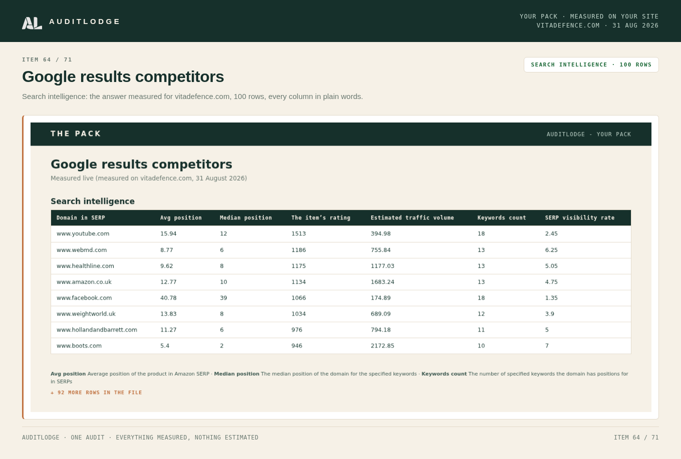Select the 'Keywords count' column header
Viewport: 681px width, 459px height.
pos(502,218)
